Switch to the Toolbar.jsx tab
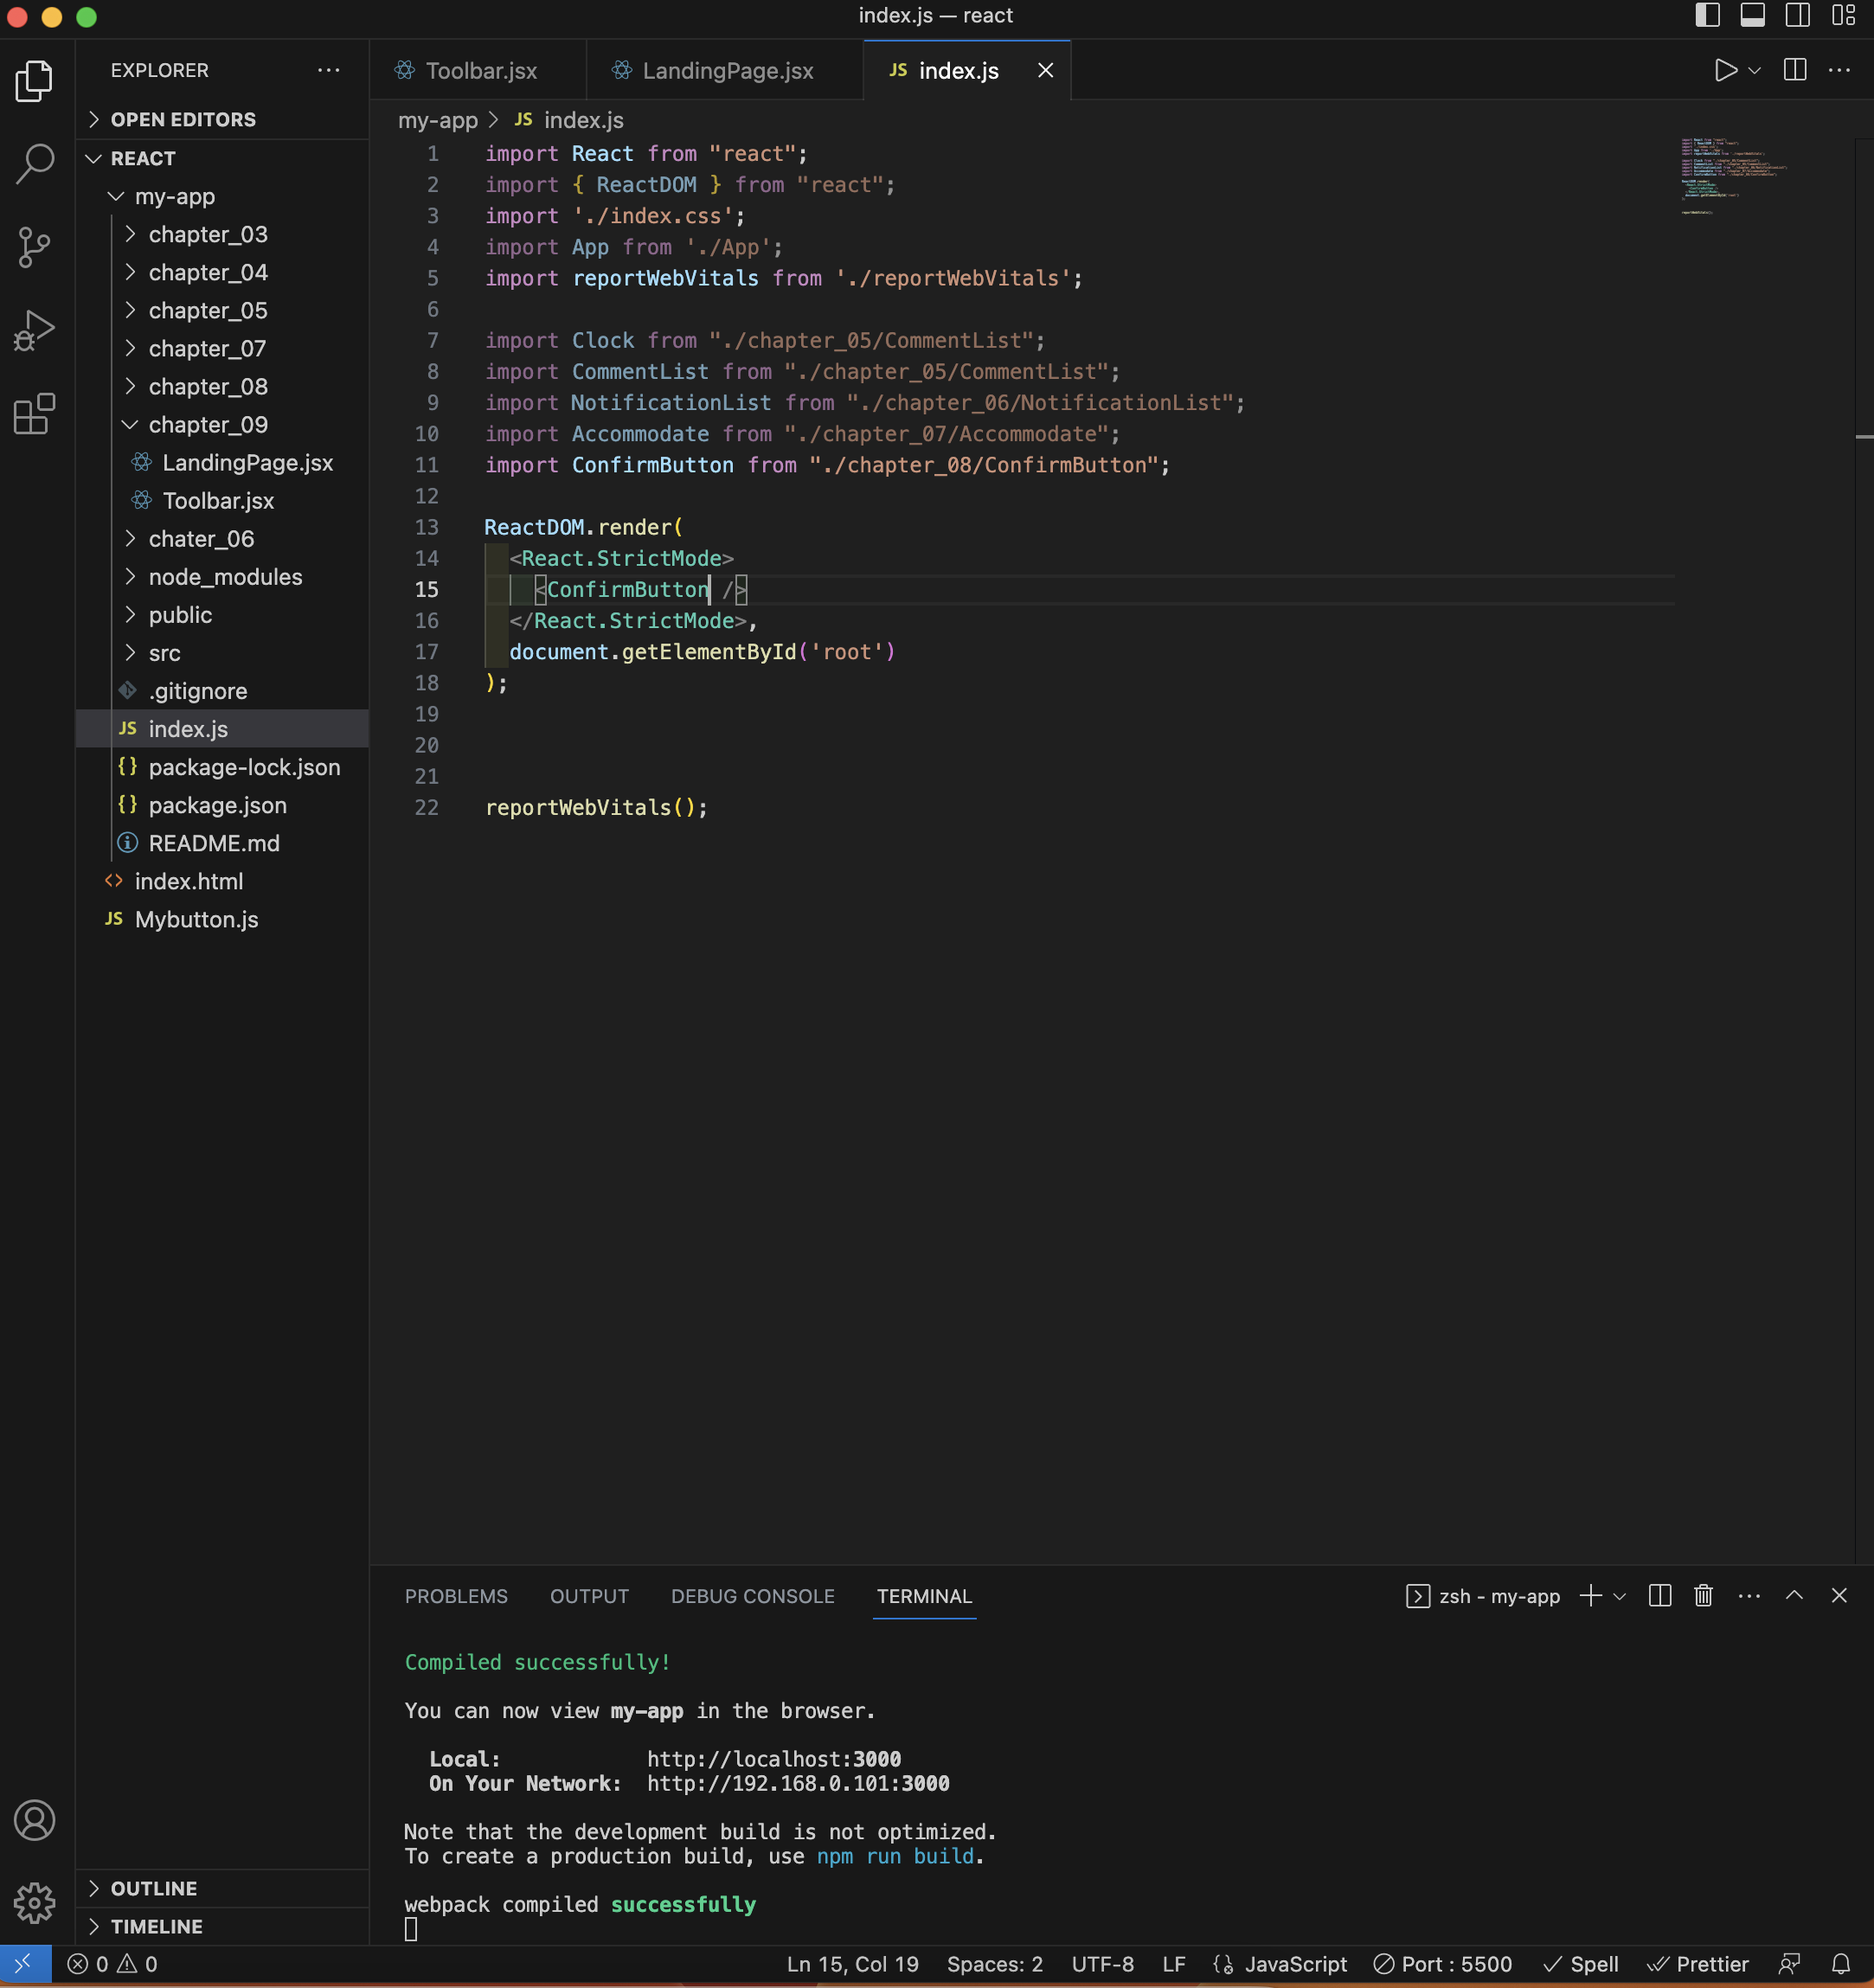The image size is (1874, 1988). point(478,71)
